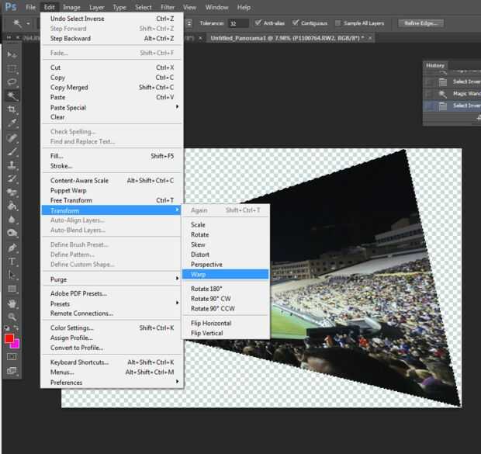Image resolution: width=481 pixels, height=454 pixels.
Task: Select the Blur tool
Action: click(12, 219)
